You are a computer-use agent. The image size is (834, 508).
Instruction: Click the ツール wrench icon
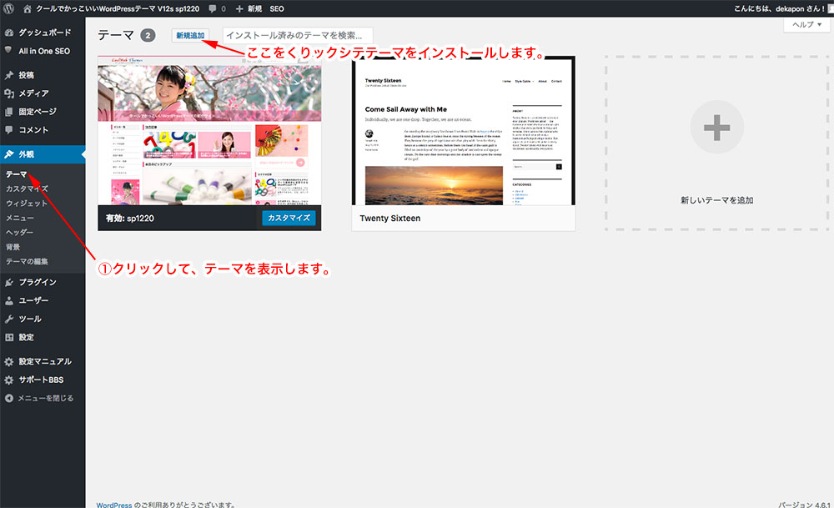click(x=9, y=319)
